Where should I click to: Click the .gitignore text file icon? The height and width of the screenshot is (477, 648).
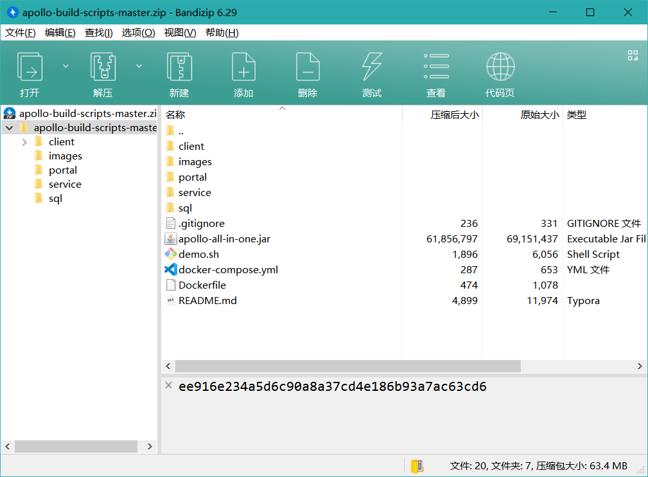coord(171,224)
